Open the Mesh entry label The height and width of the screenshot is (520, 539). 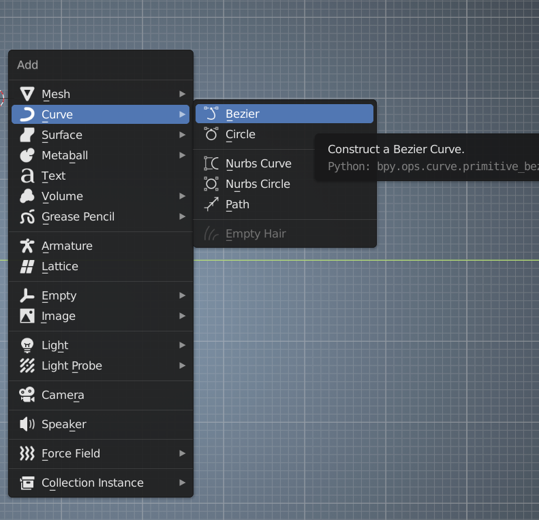pos(56,94)
